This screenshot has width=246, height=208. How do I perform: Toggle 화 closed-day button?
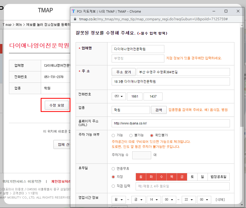151,177
